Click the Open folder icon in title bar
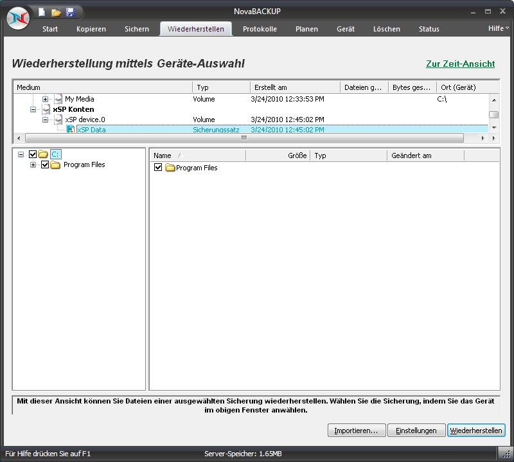Image resolution: width=514 pixels, height=462 pixels. (56, 12)
